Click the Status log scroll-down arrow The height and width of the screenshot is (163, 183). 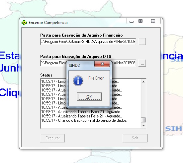tap(143, 126)
